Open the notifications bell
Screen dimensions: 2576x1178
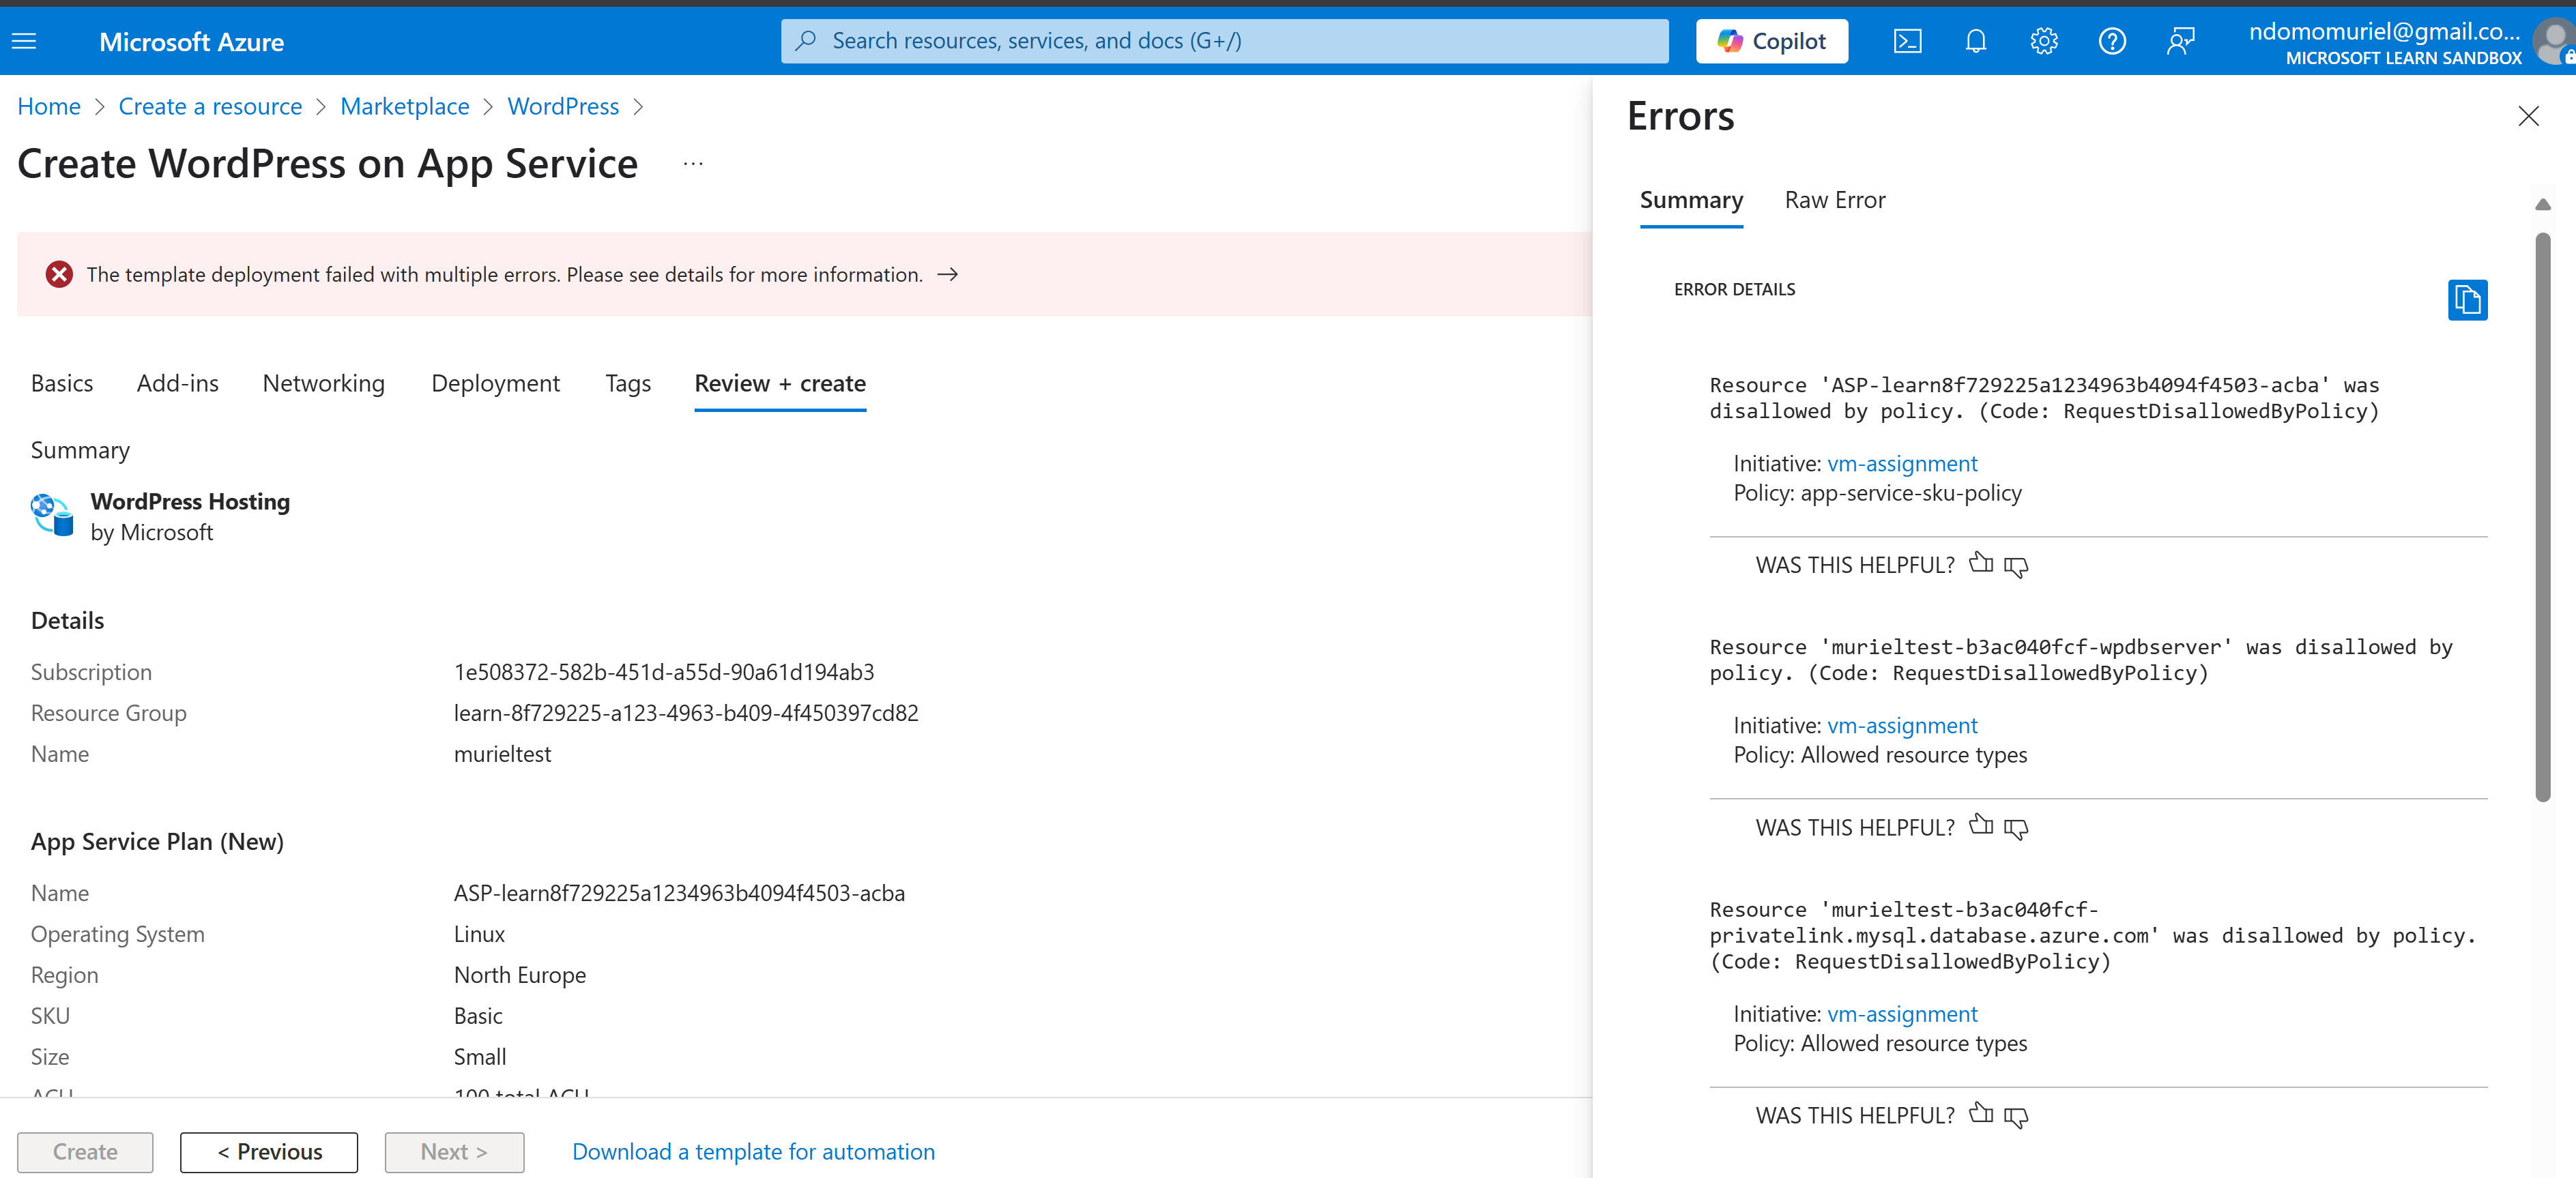pyautogui.click(x=1975, y=41)
